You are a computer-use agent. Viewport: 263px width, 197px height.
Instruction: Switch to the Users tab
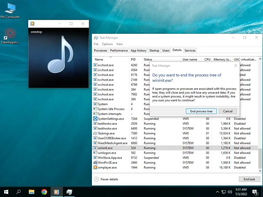(x=166, y=51)
